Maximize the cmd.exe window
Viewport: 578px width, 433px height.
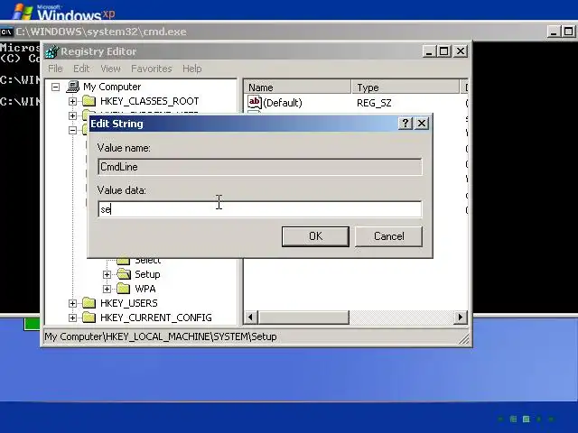[x=569, y=32]
